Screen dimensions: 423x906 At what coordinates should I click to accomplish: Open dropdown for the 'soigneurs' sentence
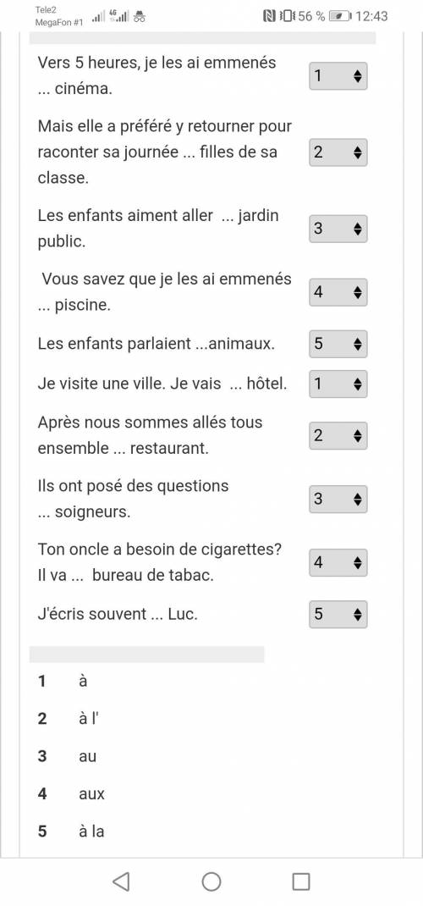click(338, 500)
